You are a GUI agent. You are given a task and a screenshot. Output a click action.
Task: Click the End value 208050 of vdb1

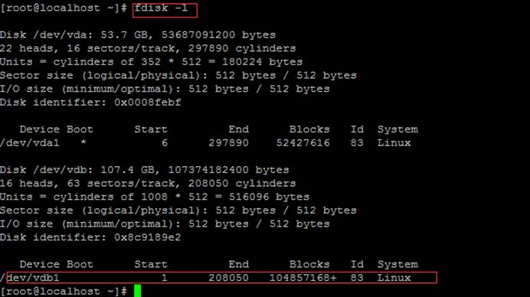point(228,278)
